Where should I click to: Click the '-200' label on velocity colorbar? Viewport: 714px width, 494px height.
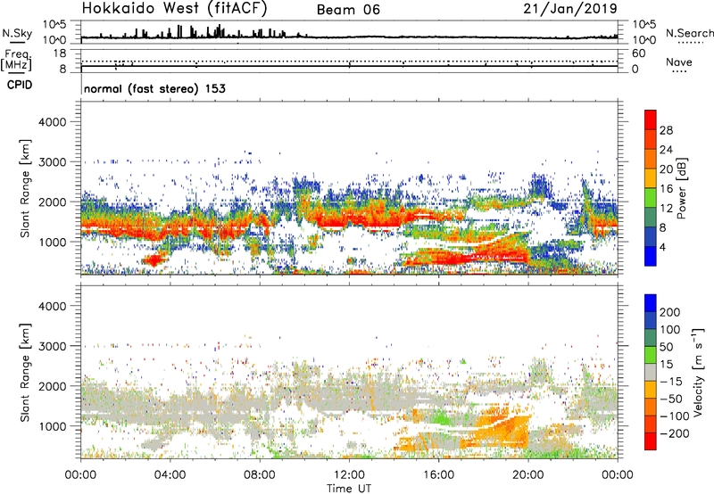(674, 433)
